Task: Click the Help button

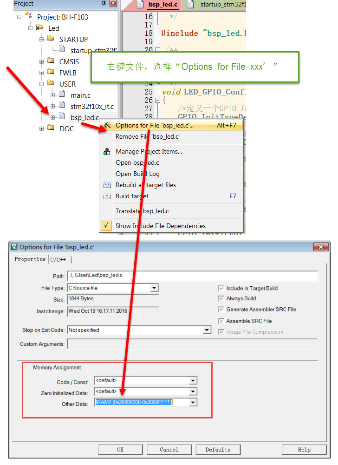Action: coord(304,450)
